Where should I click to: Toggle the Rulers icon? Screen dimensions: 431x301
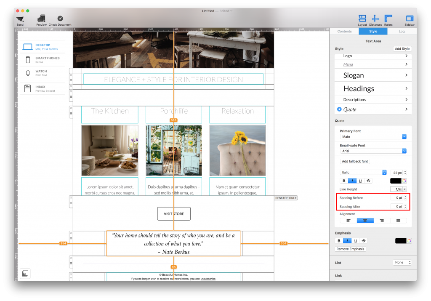tap(388, 19)
